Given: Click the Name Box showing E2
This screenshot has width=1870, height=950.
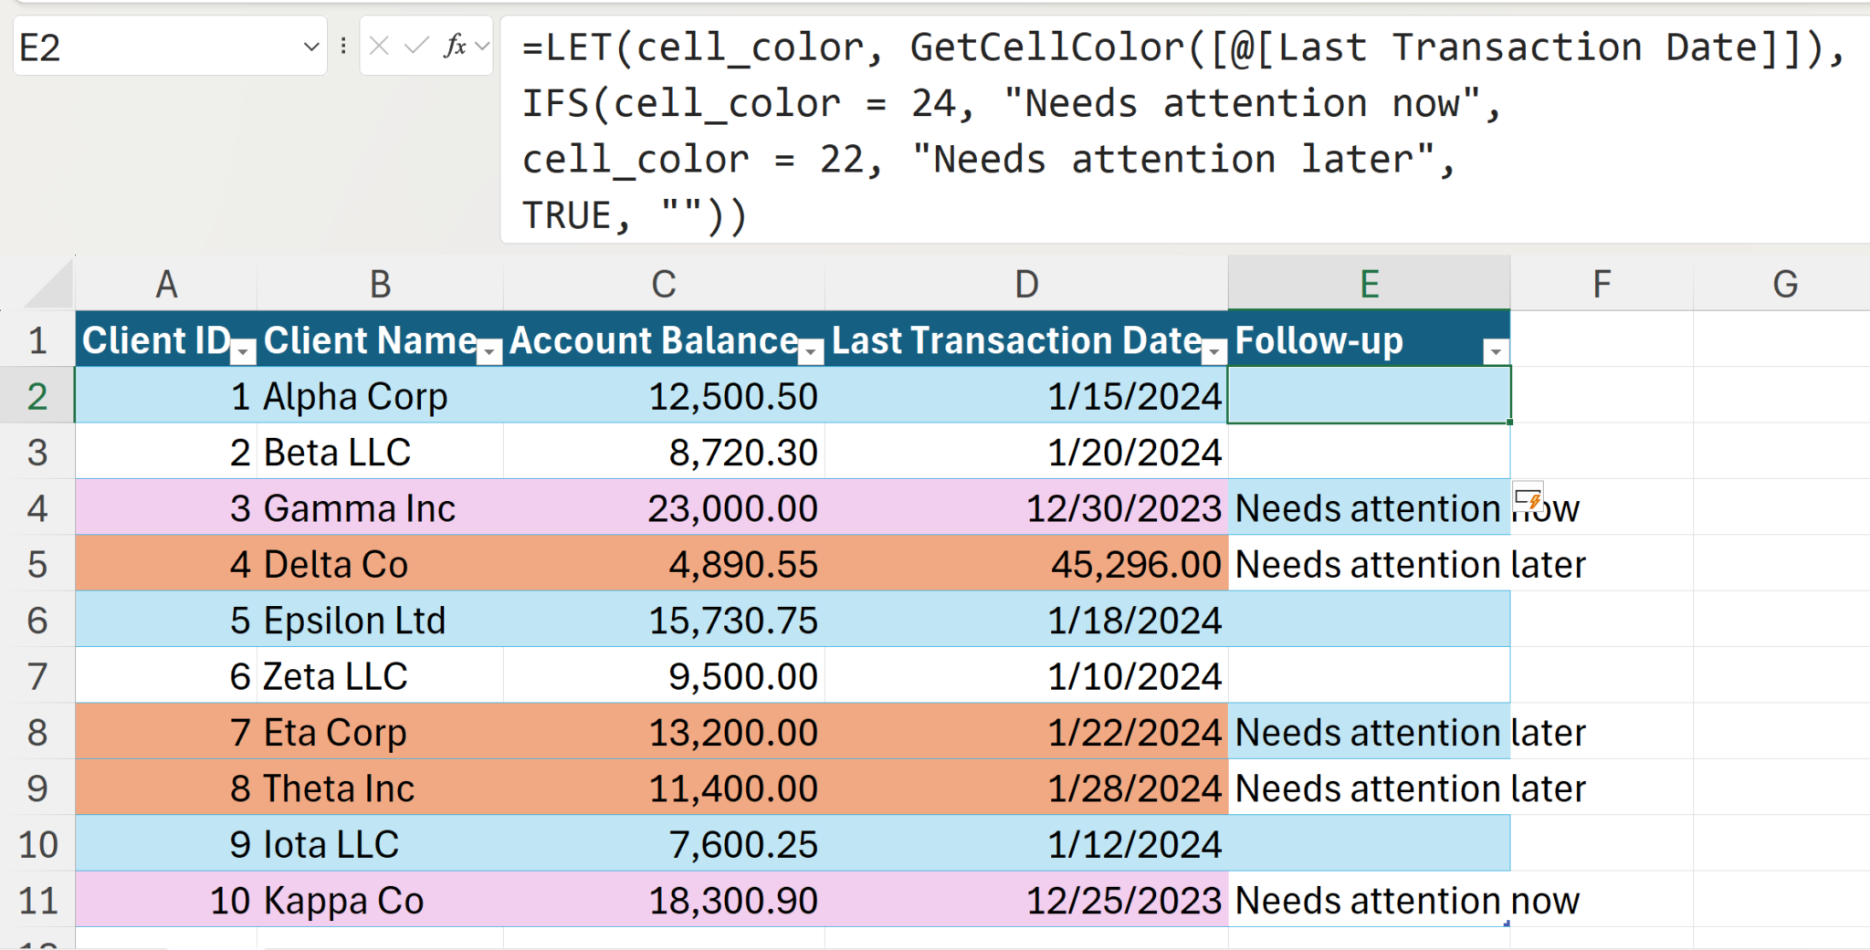Looking at the screenshot, I should tap(155, 47).
